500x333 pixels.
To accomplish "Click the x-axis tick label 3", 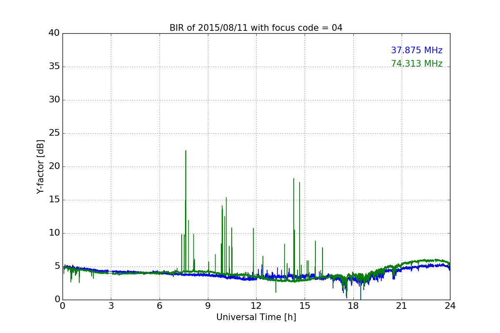I will [111, 306].
